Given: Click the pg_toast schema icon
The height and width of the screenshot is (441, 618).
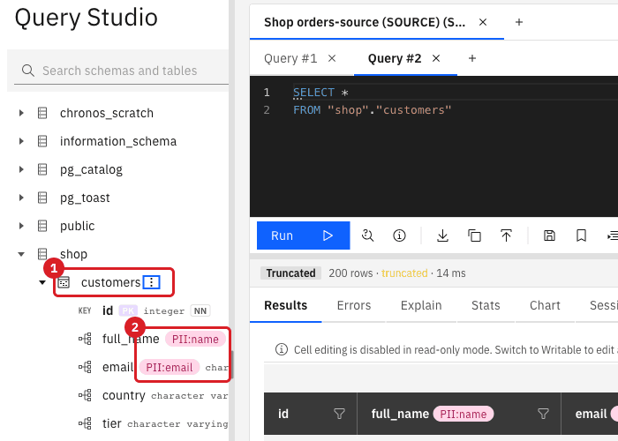Looking at the screenshot, I should 42,198.
